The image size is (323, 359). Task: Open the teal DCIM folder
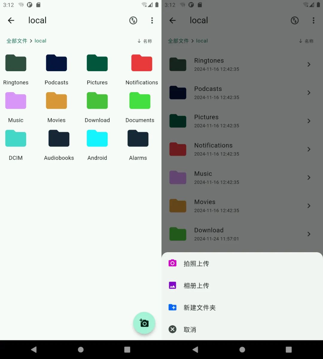16,138
